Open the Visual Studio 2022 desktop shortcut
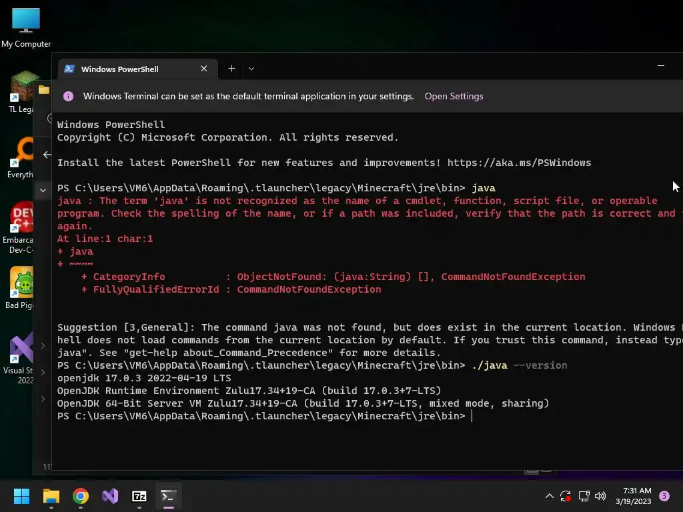683x512 pixels. [x=19, y=358]
